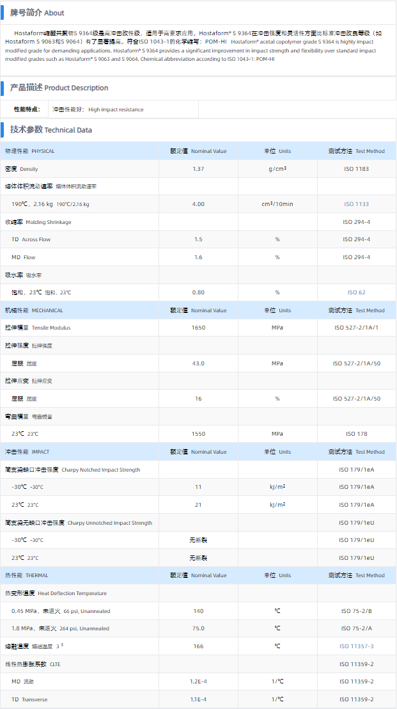Open the ISO 62 test method link
Viewport: 397px width, 709px height.
[356, 292]
